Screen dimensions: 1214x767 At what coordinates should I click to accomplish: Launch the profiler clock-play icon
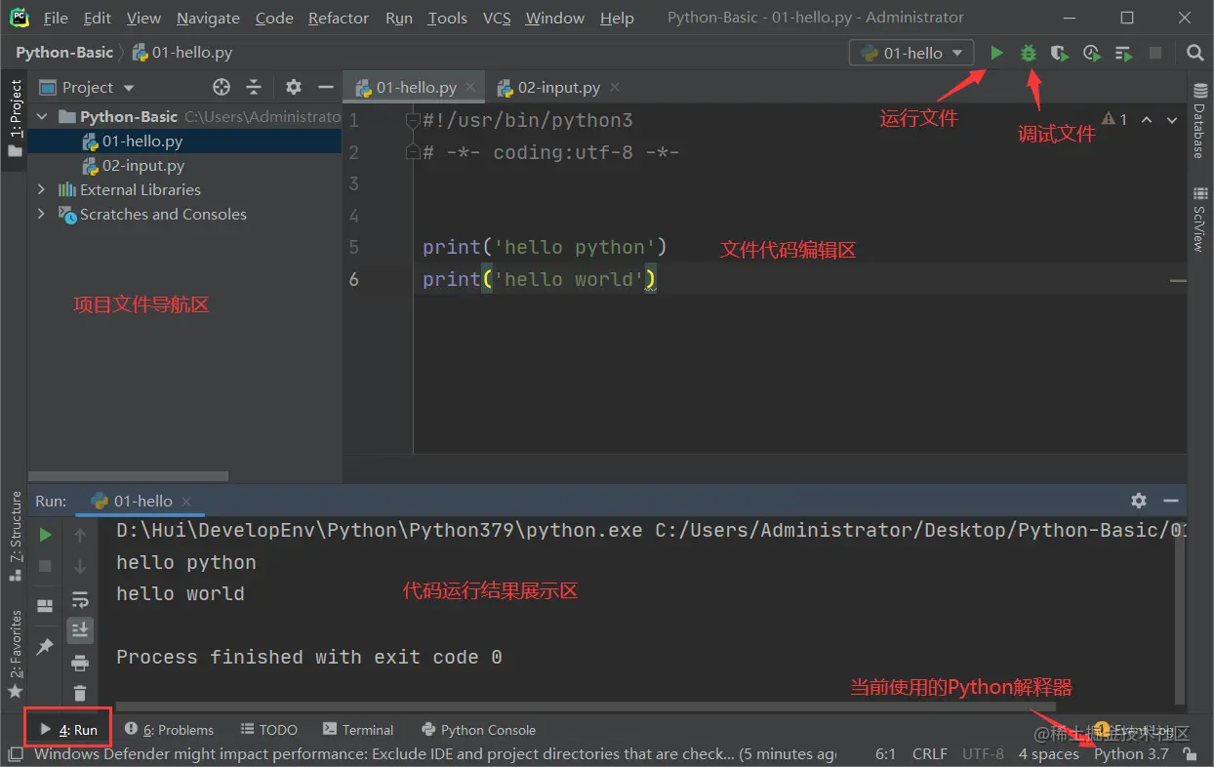tap(1091, 53)
